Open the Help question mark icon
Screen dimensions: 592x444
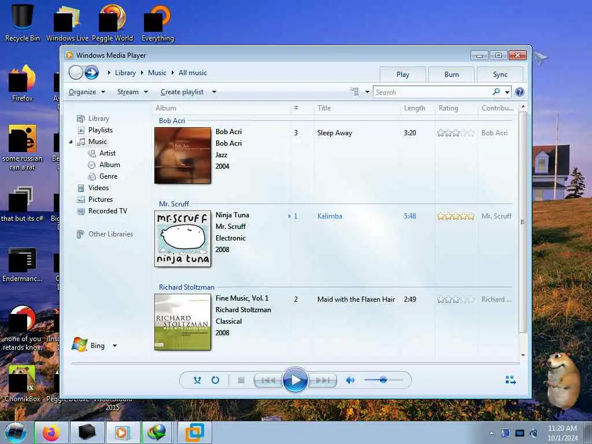(x=520, y=92)
